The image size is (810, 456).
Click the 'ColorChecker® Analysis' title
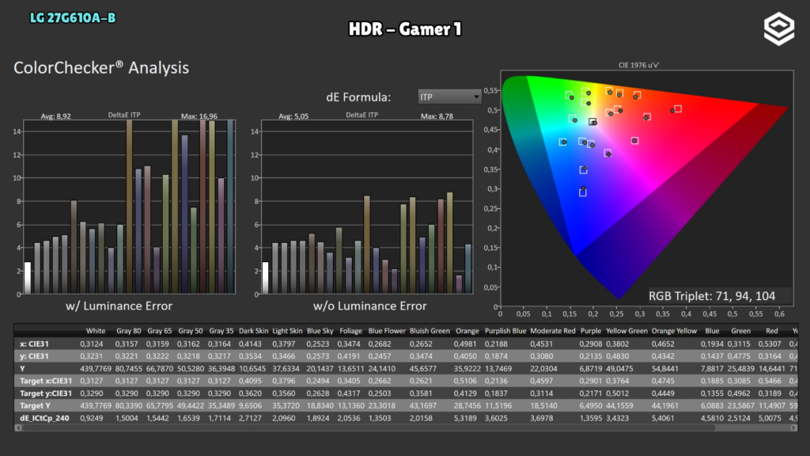tap(101, 68)
